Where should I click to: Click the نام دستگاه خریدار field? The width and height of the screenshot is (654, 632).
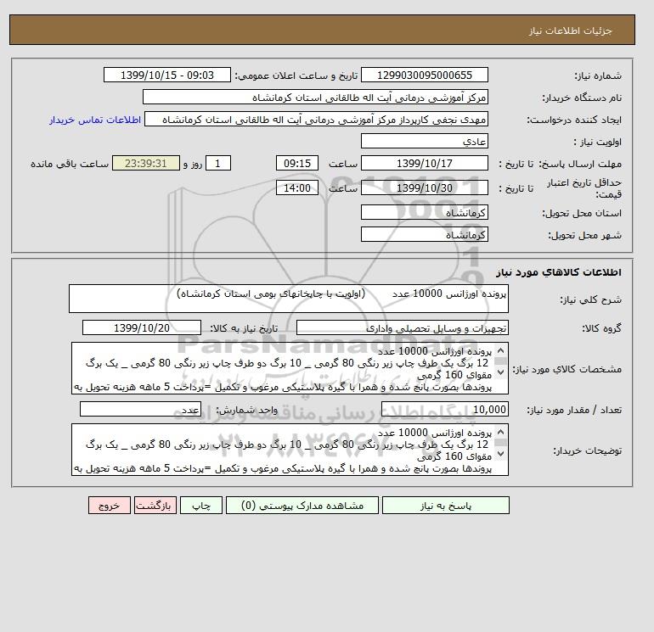point(315,97)
